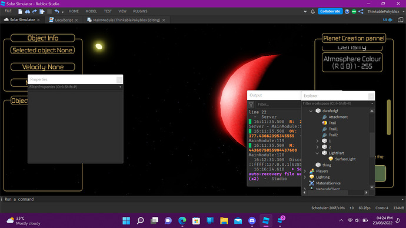The image size is (406, 228).
Task: Click the green status circle icon
Action: (354, 11)
